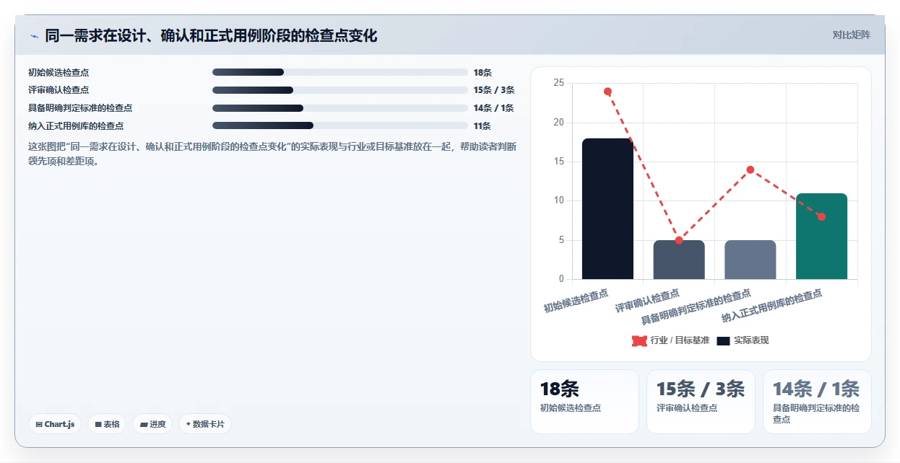900x463 pixels.
Task: Click the 11条 value in progress list
Action: pos(483,125)
